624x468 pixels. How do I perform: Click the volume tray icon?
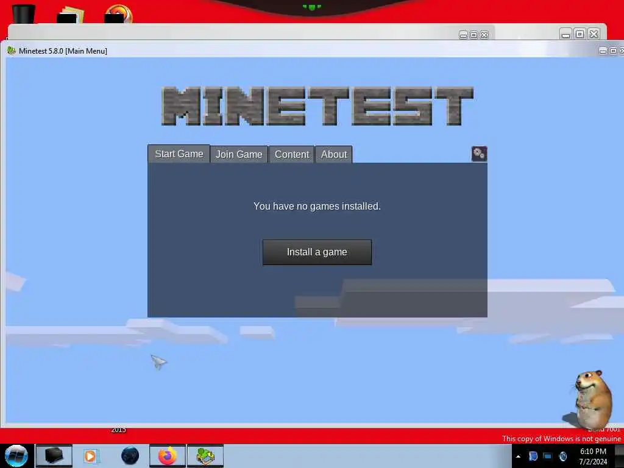[562, 456]
